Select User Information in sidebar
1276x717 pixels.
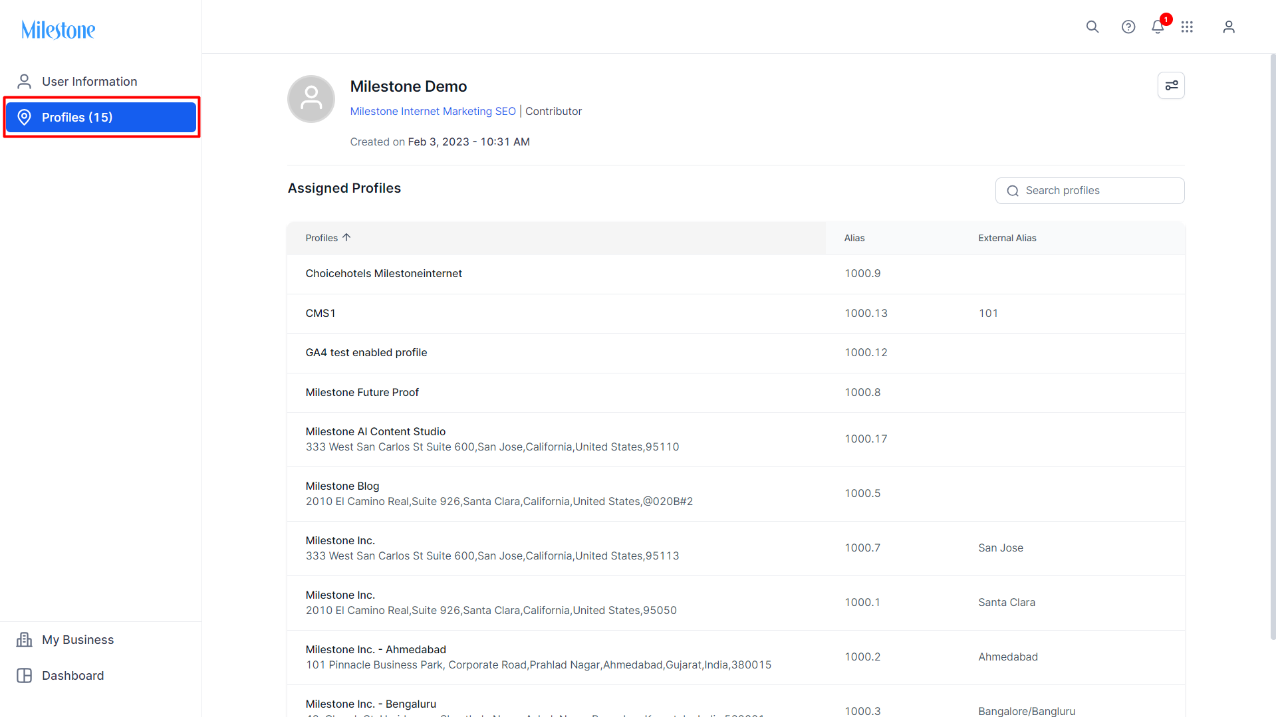coord(101,82)
